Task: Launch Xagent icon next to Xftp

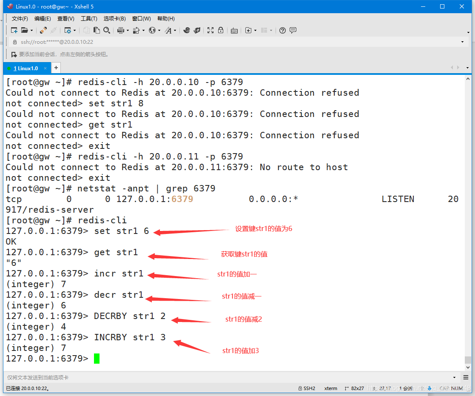Action: (x=197, y=30)
